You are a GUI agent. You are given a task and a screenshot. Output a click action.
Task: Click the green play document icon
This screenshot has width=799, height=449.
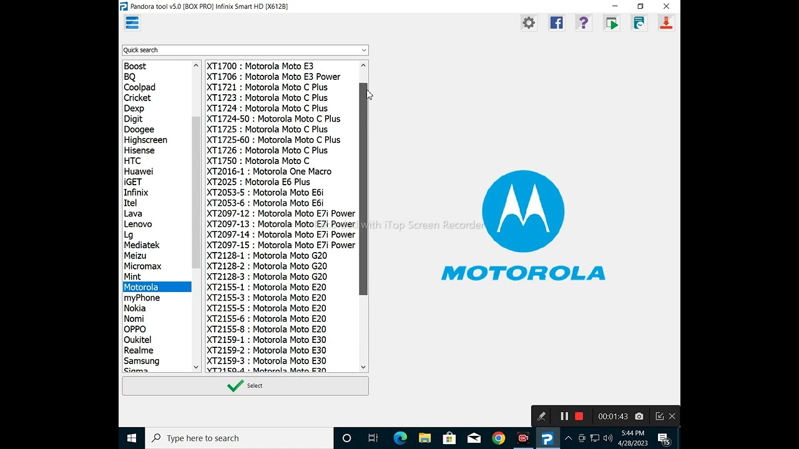point(611,23)
